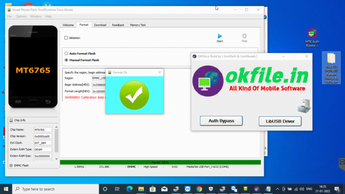Switch to the Memory Test tab
Viewport: 345px width, 194px height.
coord(138,25)
